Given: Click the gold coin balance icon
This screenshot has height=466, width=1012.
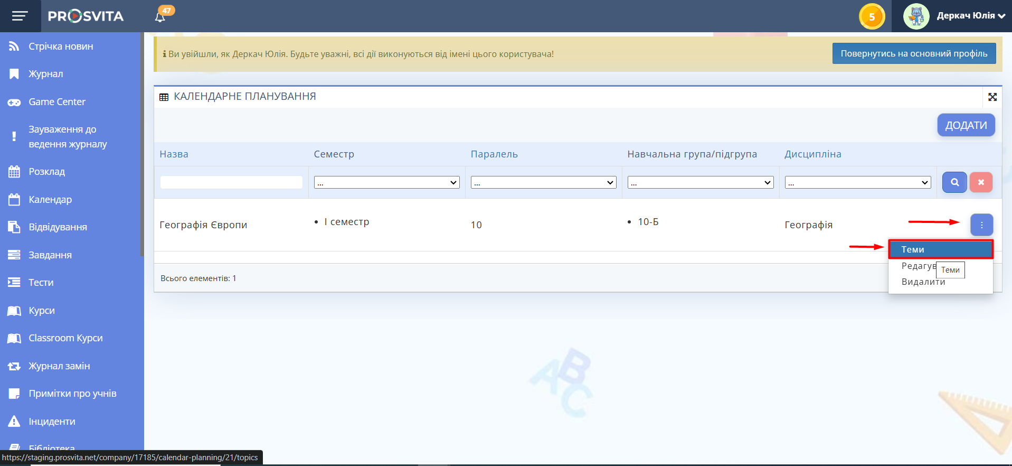Looking at the screenshot, I should click(872, 16).
